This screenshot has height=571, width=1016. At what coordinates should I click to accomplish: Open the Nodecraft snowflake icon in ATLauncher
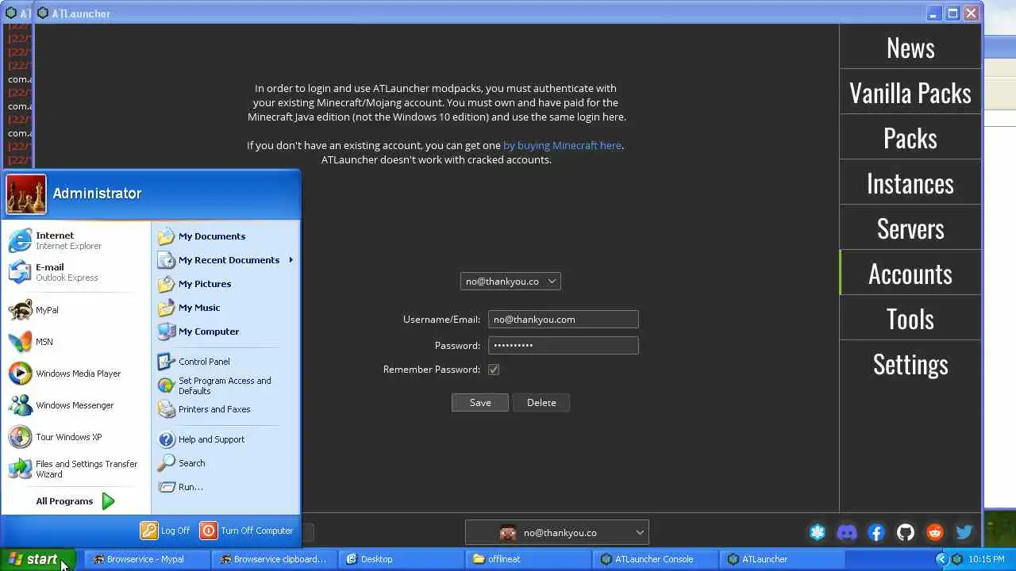coord(818,533)
